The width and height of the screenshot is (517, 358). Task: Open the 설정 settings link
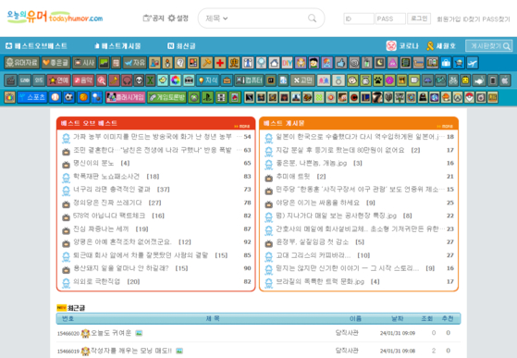(x=178, y=19)
